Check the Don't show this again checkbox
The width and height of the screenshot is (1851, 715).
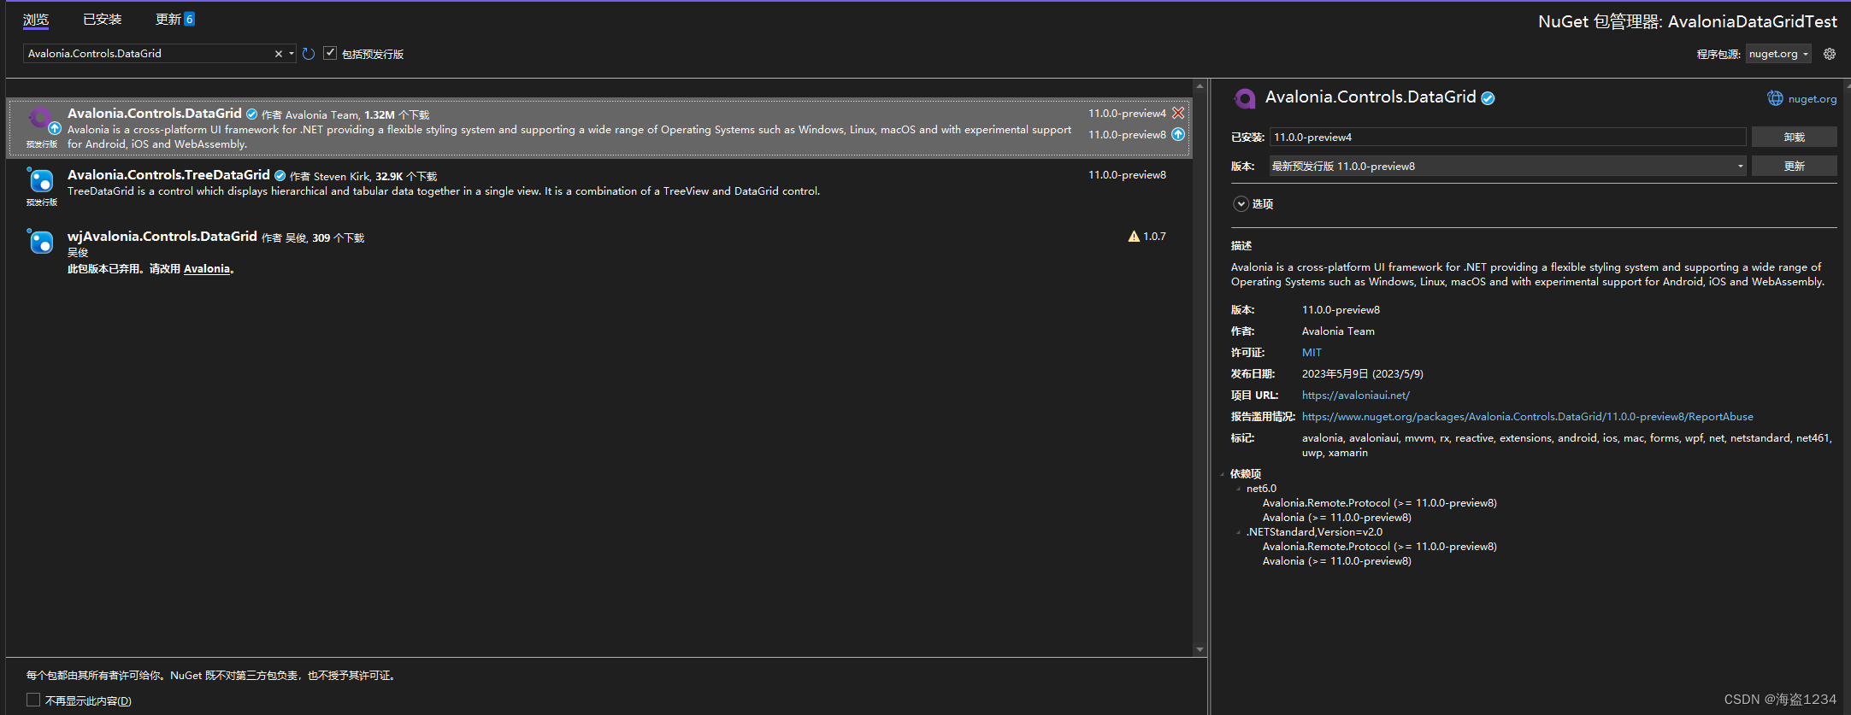[x=33, y=700]
